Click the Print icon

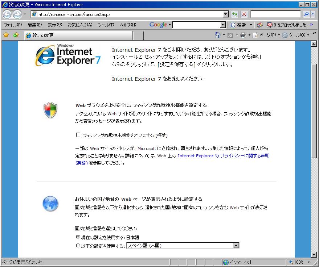point(243,36)
